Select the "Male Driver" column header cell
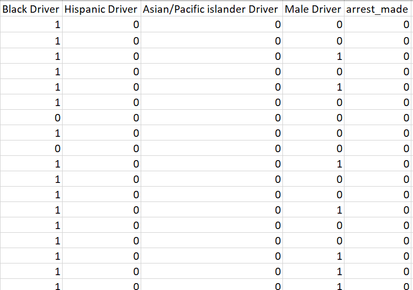 click(x=313, y=9)
